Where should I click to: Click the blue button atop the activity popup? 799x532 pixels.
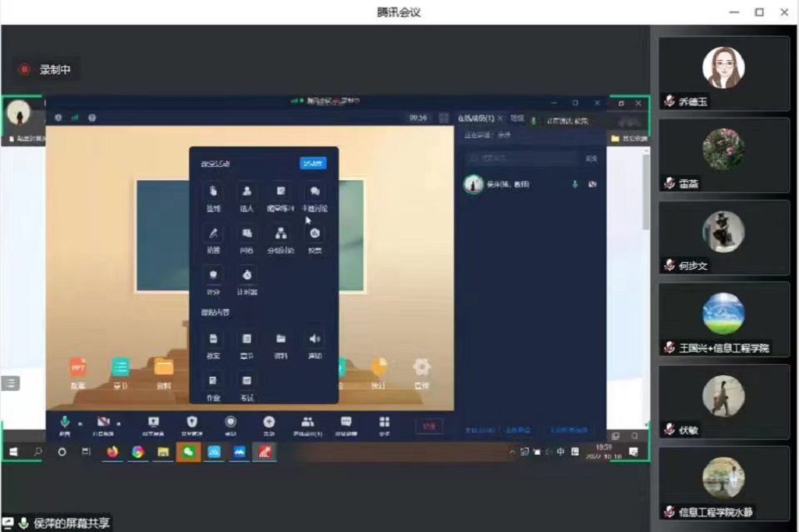coord(313,163)
